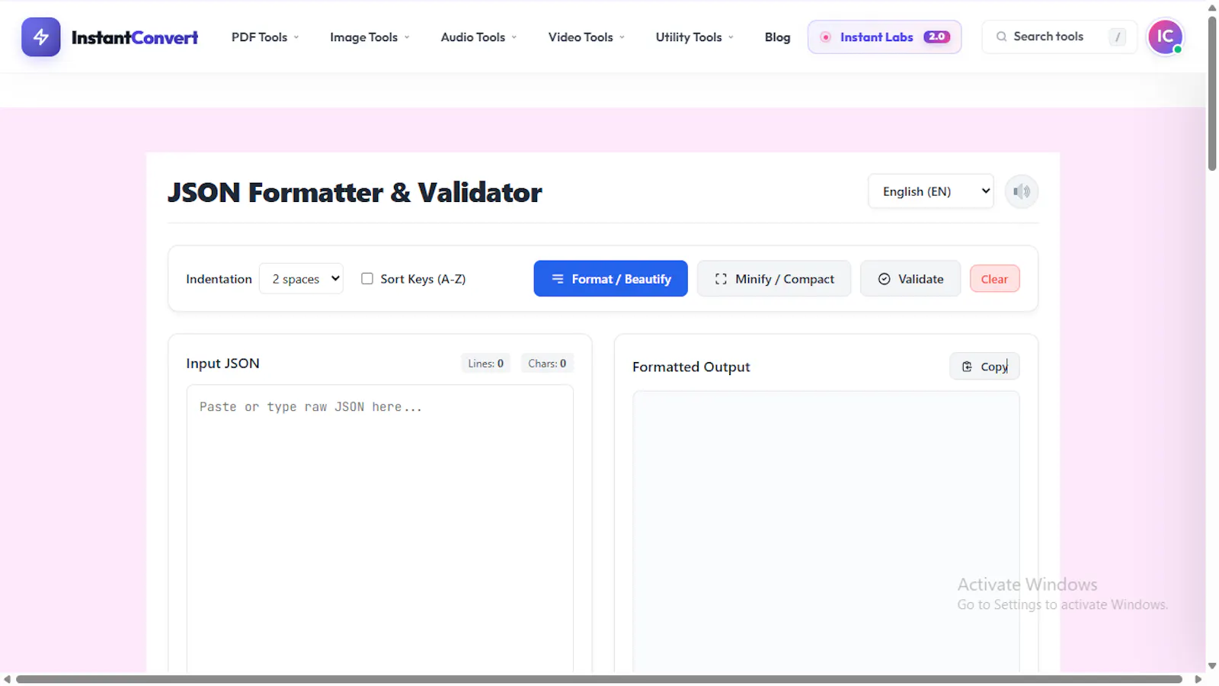The image size is (1219, 686).
Task: Click the scrollbar down arrow
Action: pyautogui.click(x=1212, y=665)
